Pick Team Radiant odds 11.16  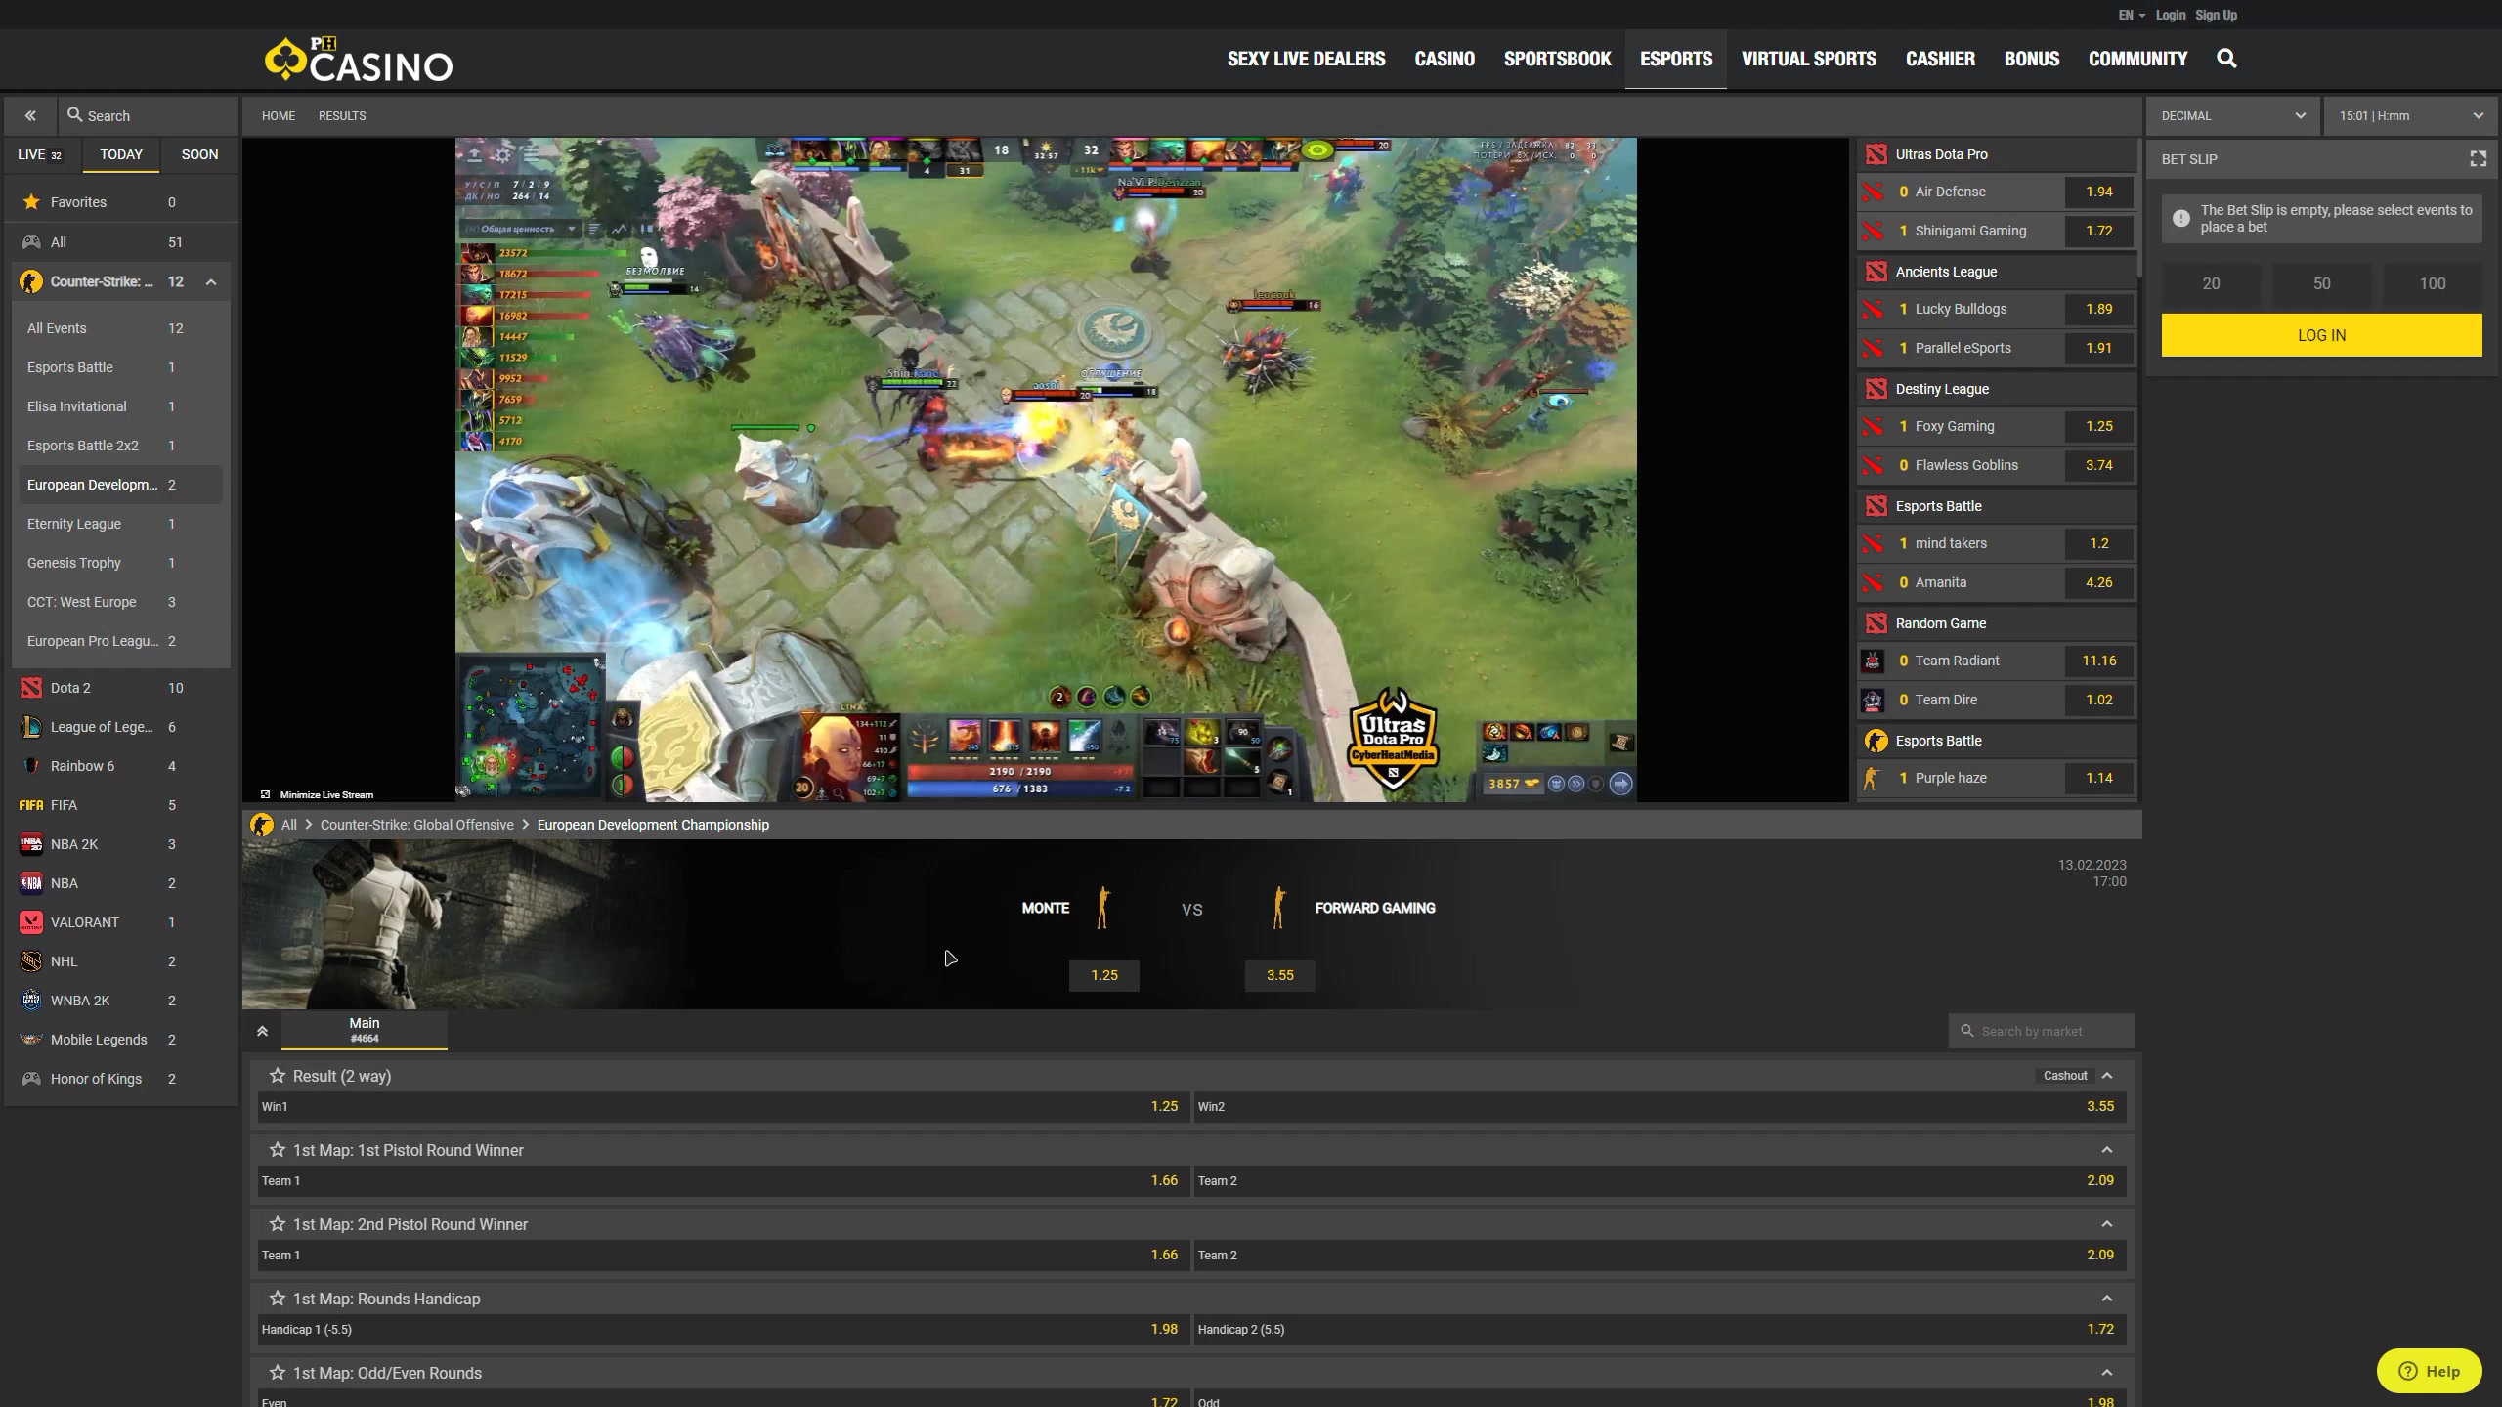pyautogui.click(x=2099, y=661)
